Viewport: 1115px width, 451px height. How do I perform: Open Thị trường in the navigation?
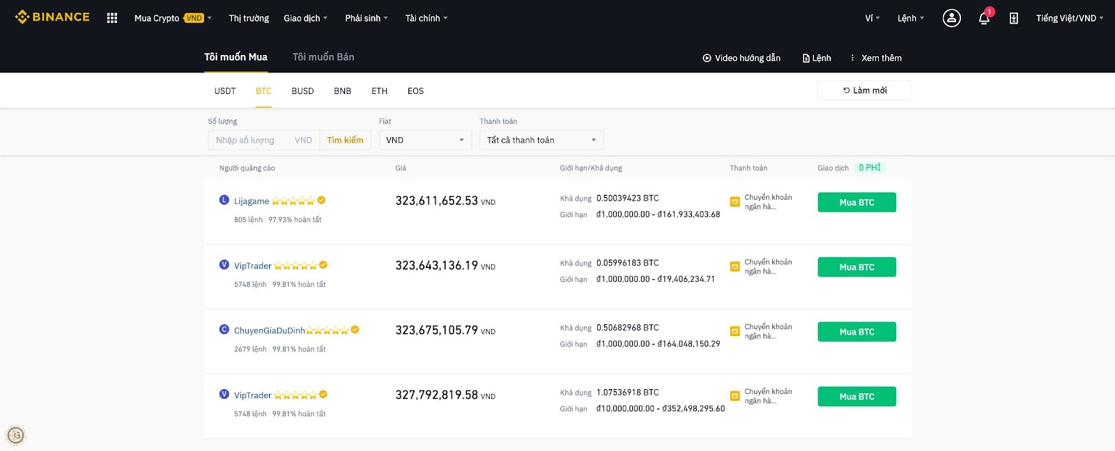[x=249, y=18]
